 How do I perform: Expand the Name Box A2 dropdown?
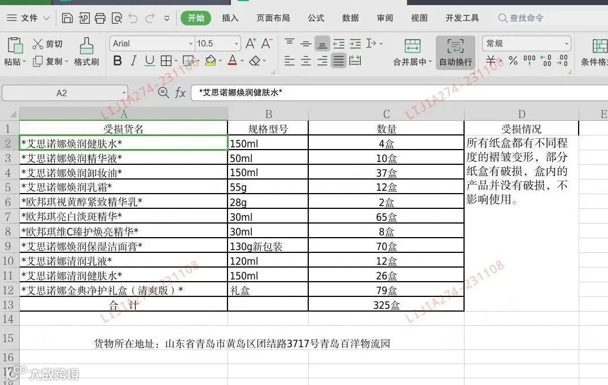(x=124, y=93)
